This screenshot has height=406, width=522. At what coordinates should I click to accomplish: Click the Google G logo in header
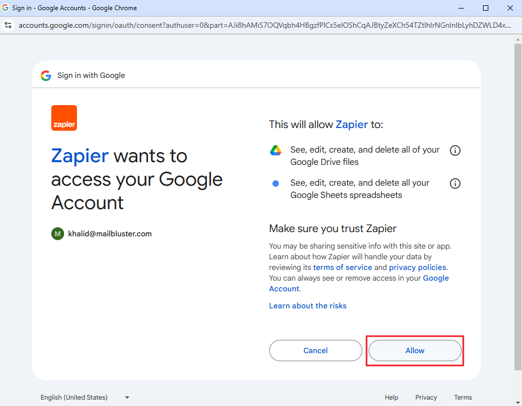[46, 75]
